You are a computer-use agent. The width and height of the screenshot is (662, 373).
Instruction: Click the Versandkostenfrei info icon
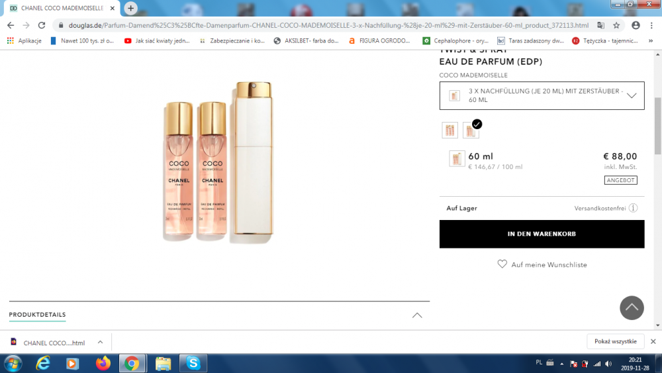pos(633,208)
